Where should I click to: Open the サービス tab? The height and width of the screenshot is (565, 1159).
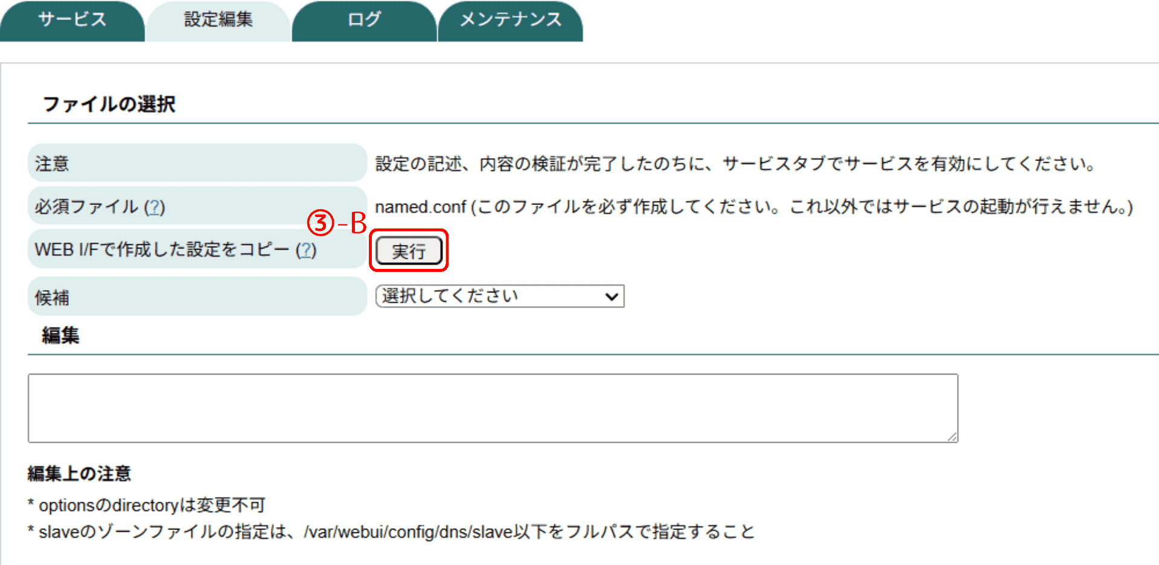tap(72, 20)
